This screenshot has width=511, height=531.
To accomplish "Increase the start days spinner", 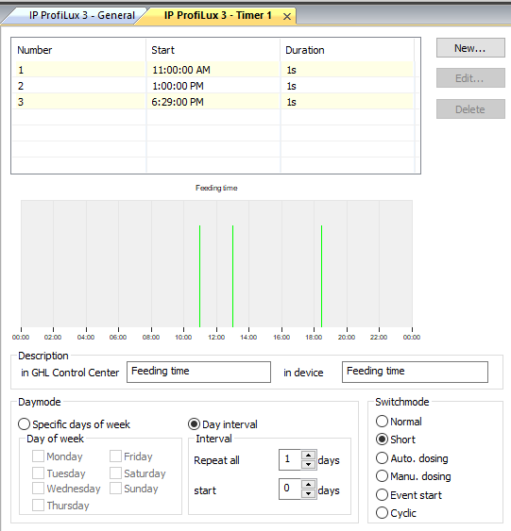I will [x=308, y=485].
